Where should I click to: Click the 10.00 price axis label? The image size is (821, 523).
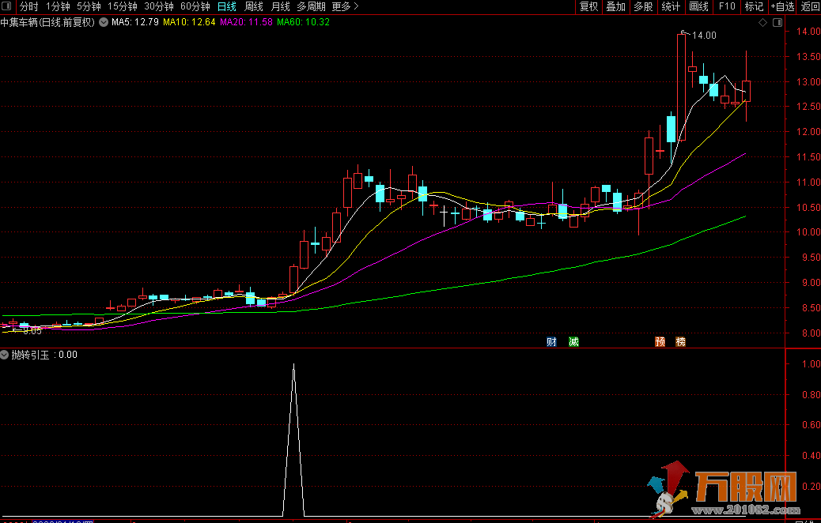(x=808, y=232)
